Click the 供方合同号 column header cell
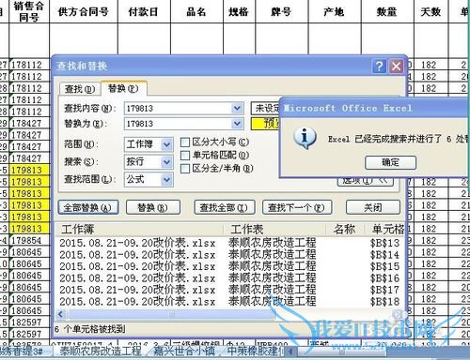470x360 pixels. pos(84,11)
